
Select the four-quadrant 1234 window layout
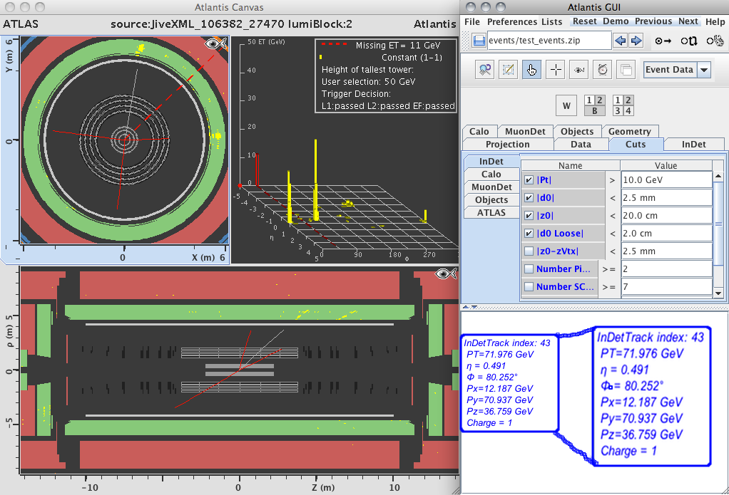pos(623,106)
